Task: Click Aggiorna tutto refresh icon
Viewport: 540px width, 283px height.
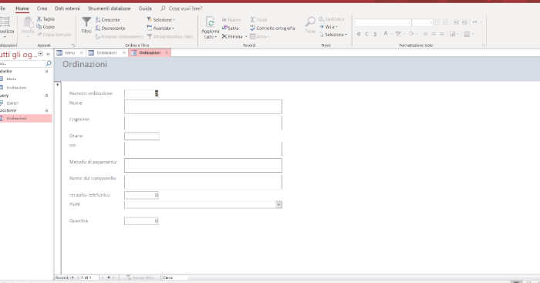Action: click(x=210, y=22)
